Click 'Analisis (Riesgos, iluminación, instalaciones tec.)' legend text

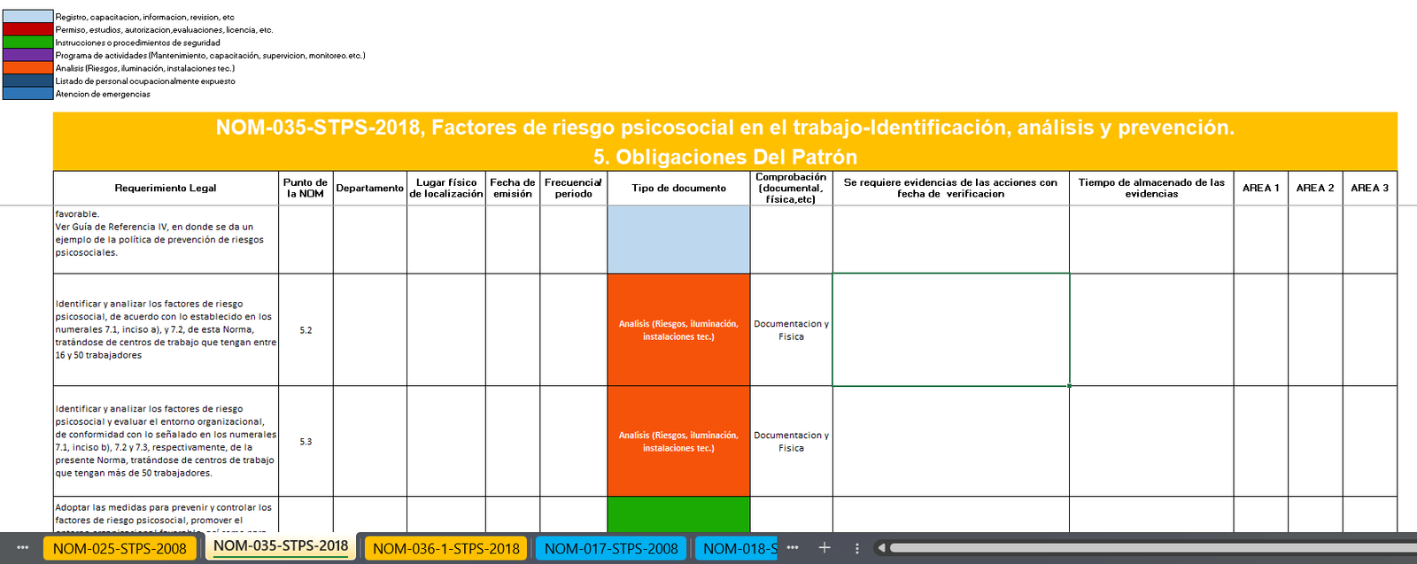145,68
